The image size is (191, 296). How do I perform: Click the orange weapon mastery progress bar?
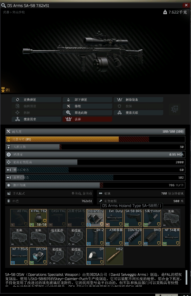[x=95, y=139]
